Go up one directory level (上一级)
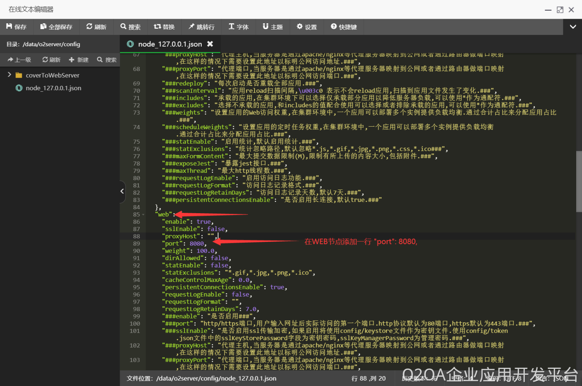 [19, 60]
